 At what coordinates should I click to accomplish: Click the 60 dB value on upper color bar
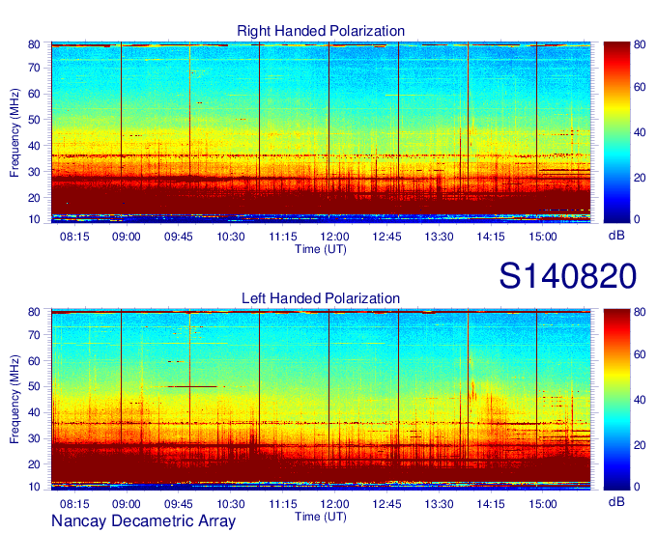[640, 87]
